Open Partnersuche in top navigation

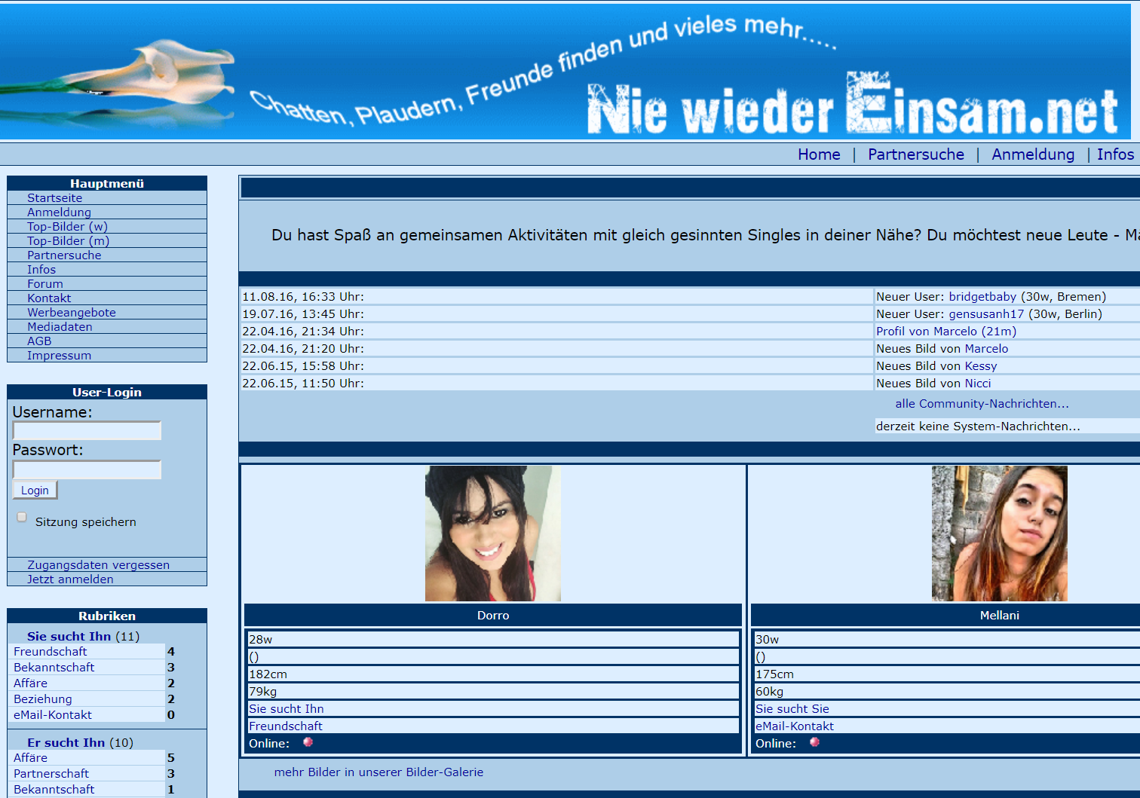(x=915, y=154)
